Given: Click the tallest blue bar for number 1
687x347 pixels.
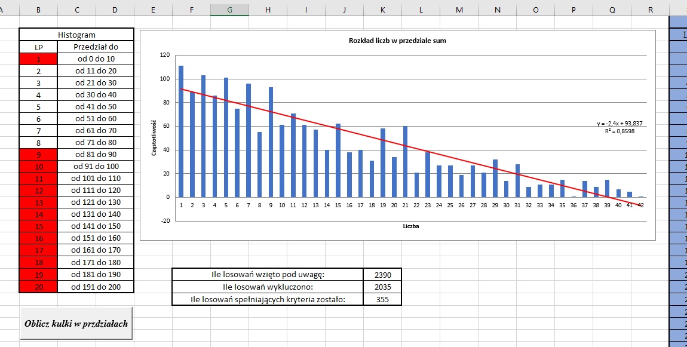Looking at the screenshot, I should pyautogui.click(x=181, y=131).
